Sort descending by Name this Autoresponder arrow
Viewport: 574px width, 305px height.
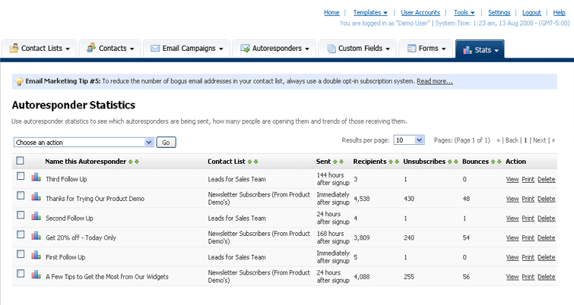click(x=137, y=162)
